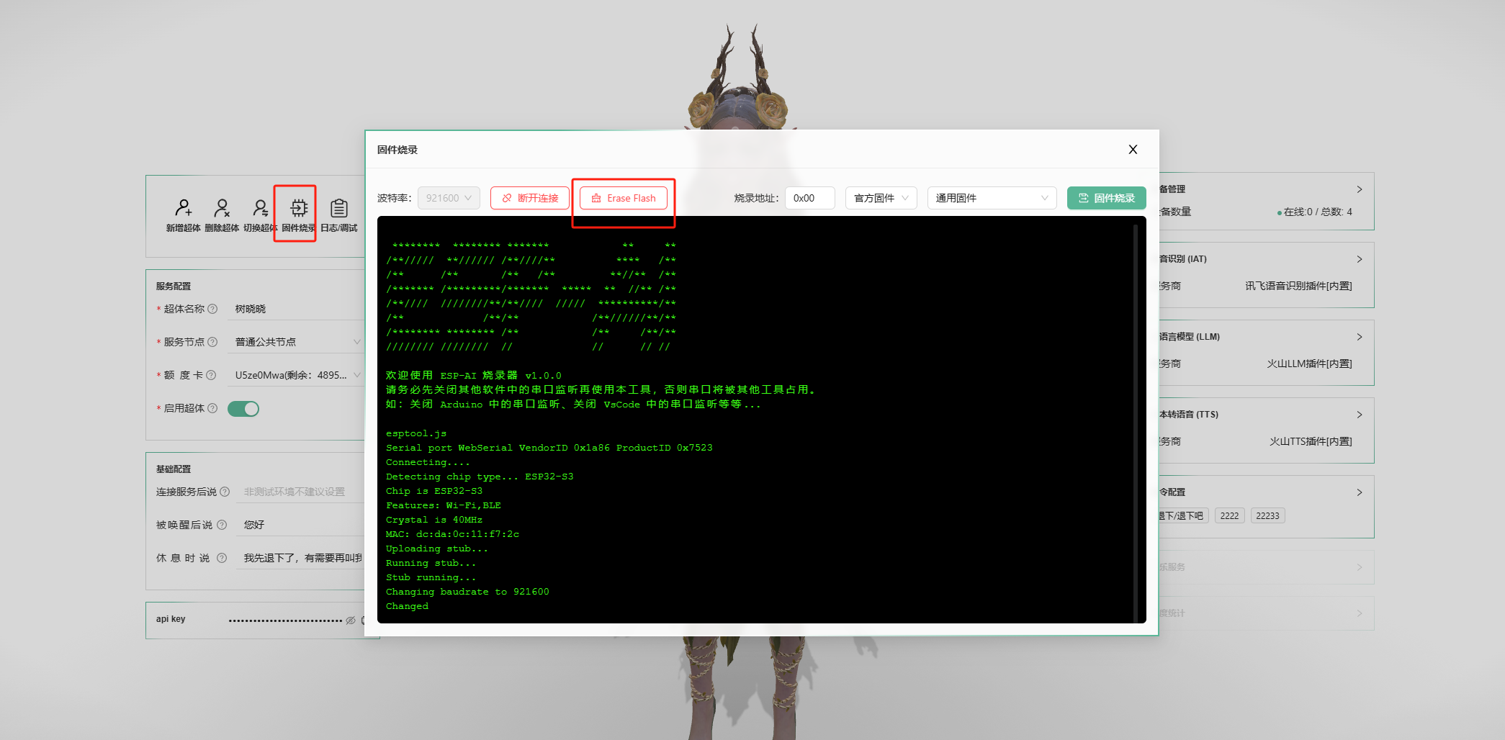Click the 烧录地址 input field 0x00
Screen dimensions: 1505x740
click(809, 198)
